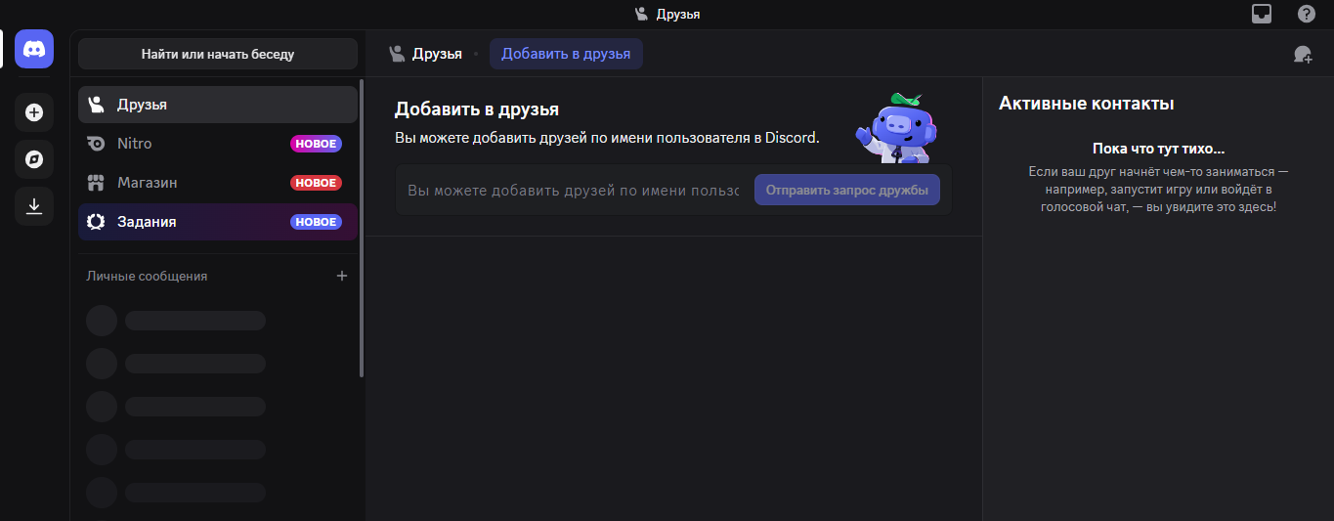
Task: Open the Магазин sidebar entry
Action: tap(218, 183)
